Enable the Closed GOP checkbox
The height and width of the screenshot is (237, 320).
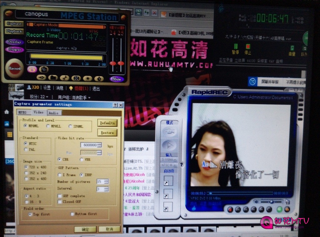coord(60,202)
